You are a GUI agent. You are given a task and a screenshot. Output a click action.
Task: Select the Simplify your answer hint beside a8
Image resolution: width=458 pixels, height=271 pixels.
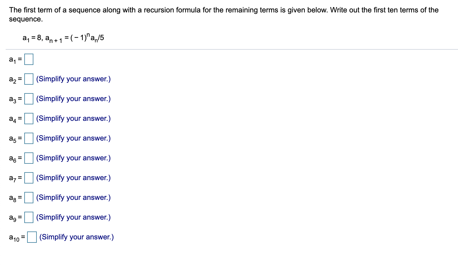[x=73, y=197]
